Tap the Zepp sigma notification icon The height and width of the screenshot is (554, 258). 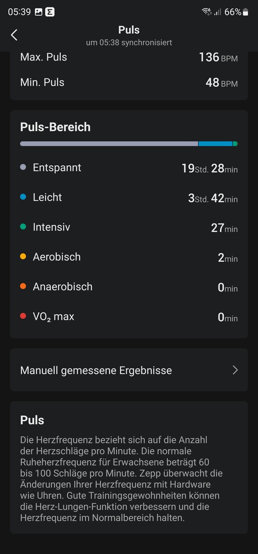pyautogui.click(x=50, y=12)
